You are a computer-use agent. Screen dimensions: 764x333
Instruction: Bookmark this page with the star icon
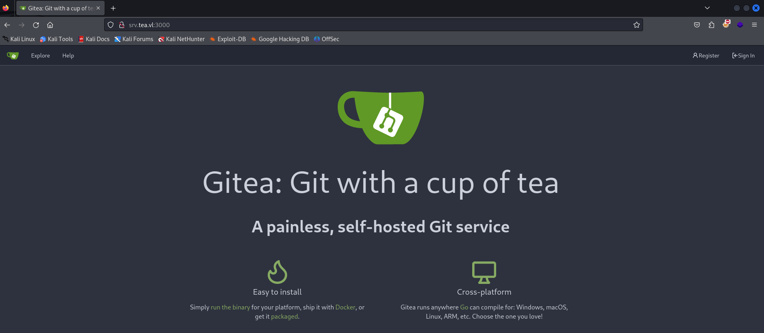636,25
